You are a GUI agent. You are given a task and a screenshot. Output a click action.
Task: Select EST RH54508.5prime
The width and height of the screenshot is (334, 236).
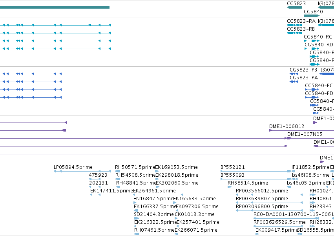[x=135, y=175]
